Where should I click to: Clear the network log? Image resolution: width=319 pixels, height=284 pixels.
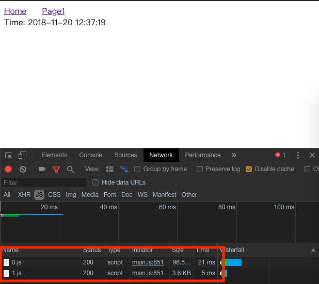tap(23, 169)
